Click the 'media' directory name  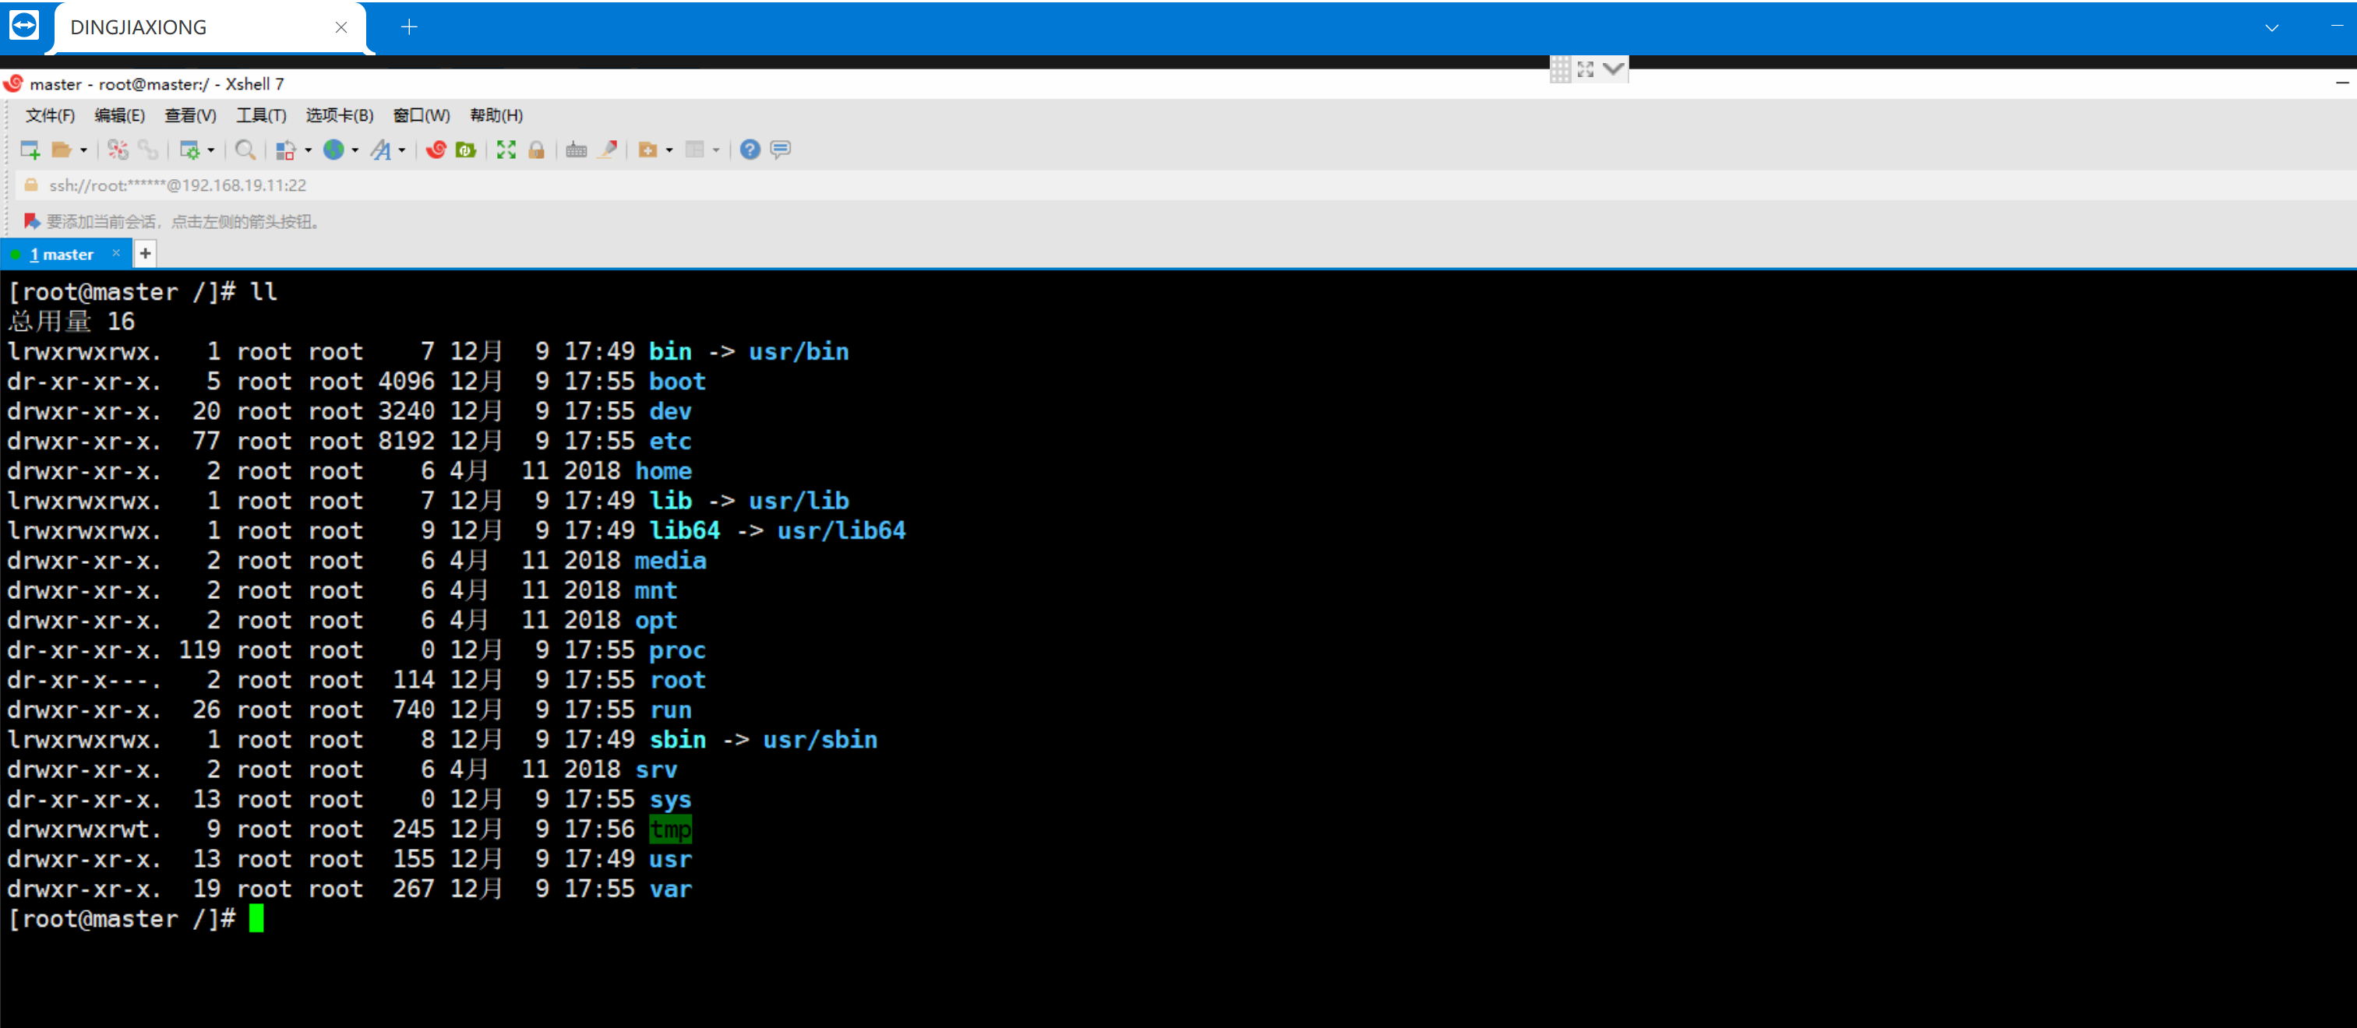[x=670, y=561]
